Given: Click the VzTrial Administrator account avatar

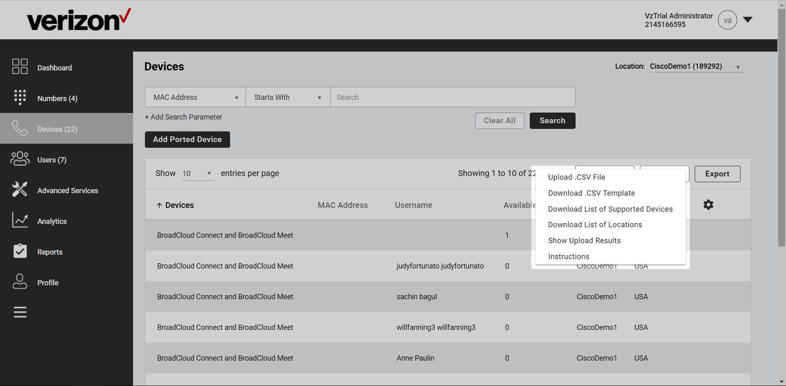Looking at the screenshot, I should pos(727,20).
